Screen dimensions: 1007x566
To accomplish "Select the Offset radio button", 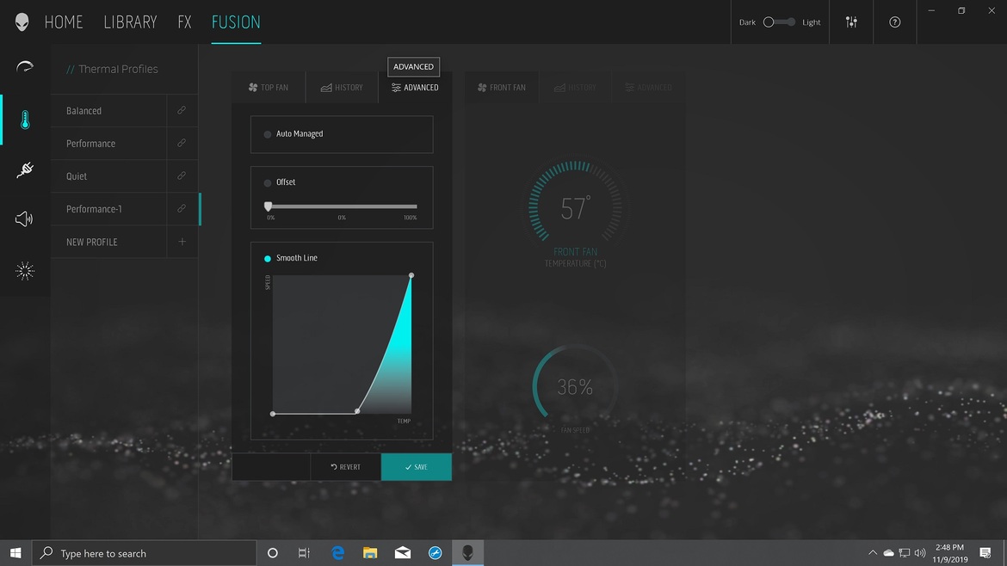I will [x=267, y=183].
